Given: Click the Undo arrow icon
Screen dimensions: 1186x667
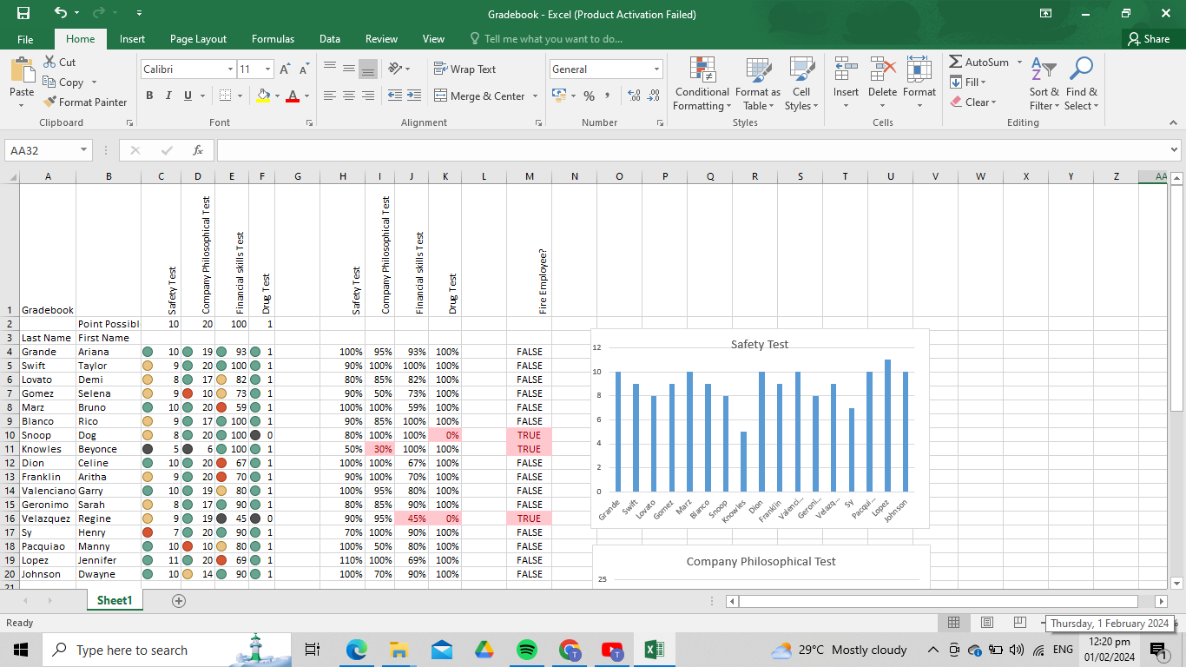Looking at the screenshot, I should tap(60, 14).
